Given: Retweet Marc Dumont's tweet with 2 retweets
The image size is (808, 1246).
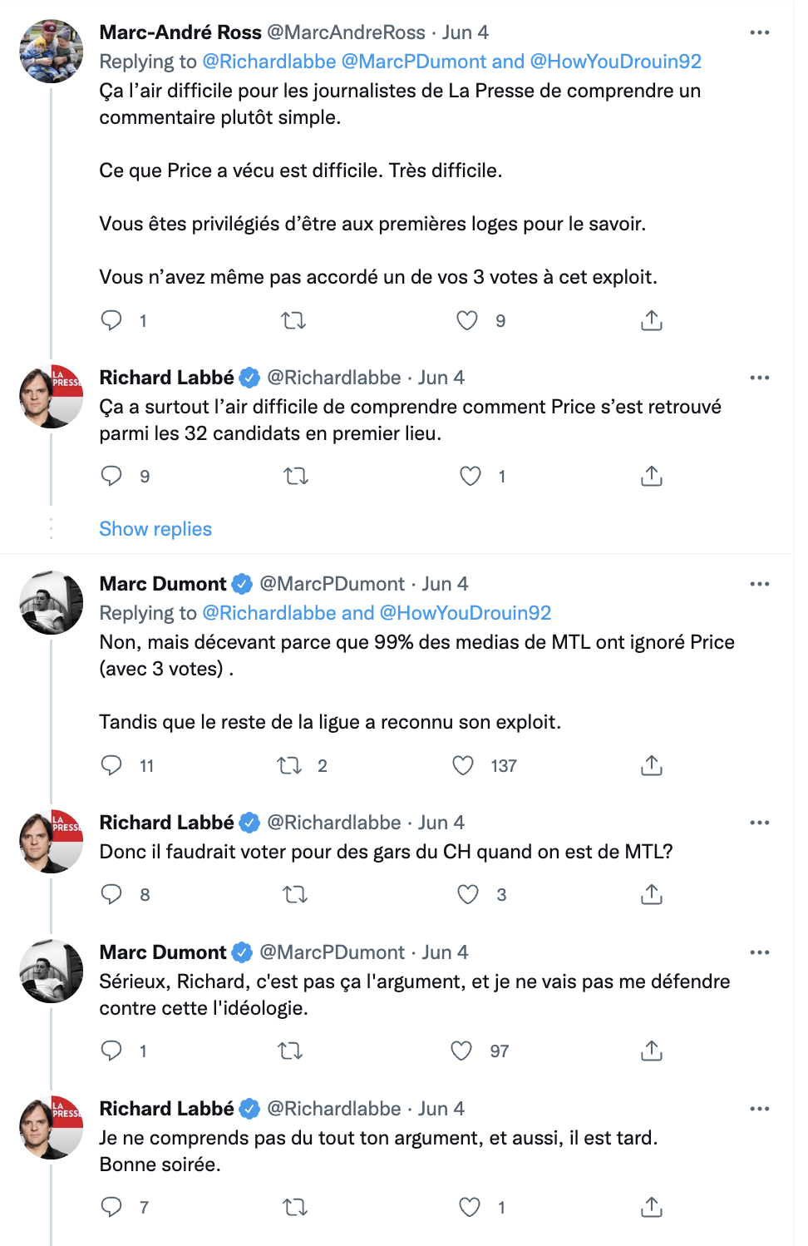Looking at the screenshot, I should point(289,765).
